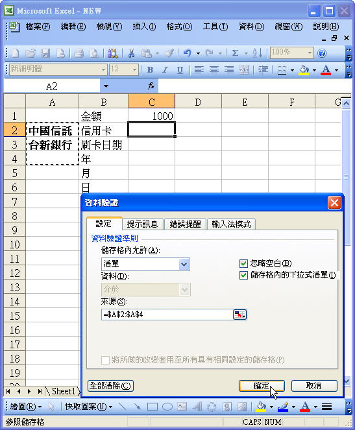
Task: Open the font size dropdown
Action: 134,69
